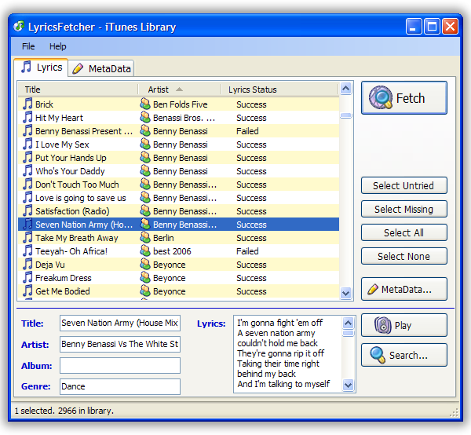
Task: Click the pencil icon on MetaData... button
Action: [373, 289]
